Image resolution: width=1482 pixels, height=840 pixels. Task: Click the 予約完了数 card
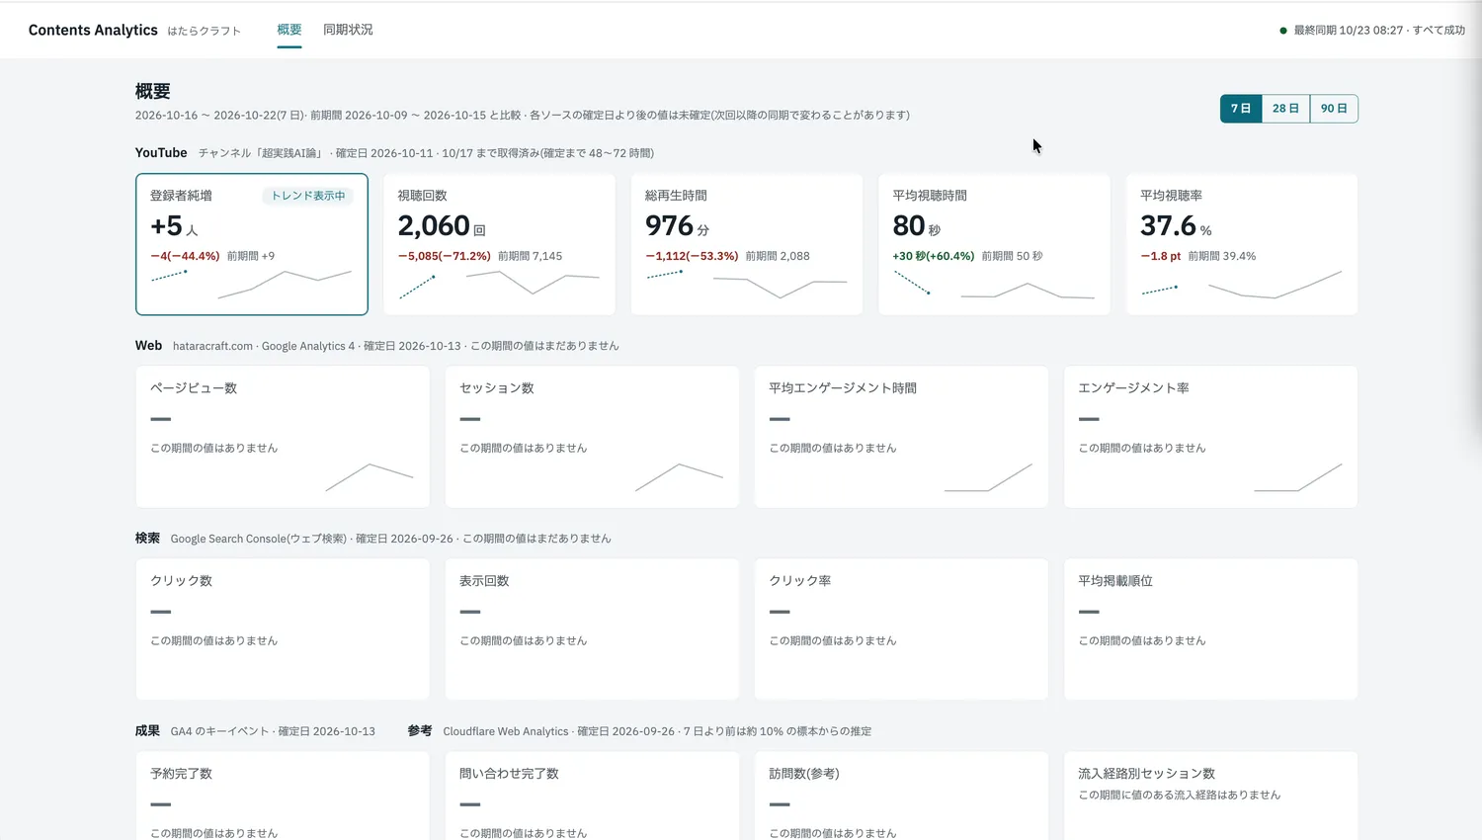point(283,797)
